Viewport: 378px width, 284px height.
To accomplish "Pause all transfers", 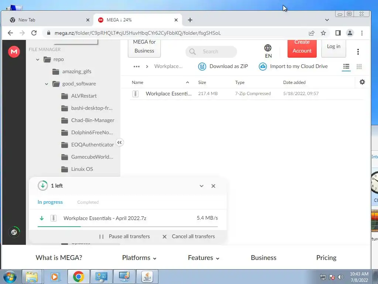I will pyautogui.click(x=124, y=236).
